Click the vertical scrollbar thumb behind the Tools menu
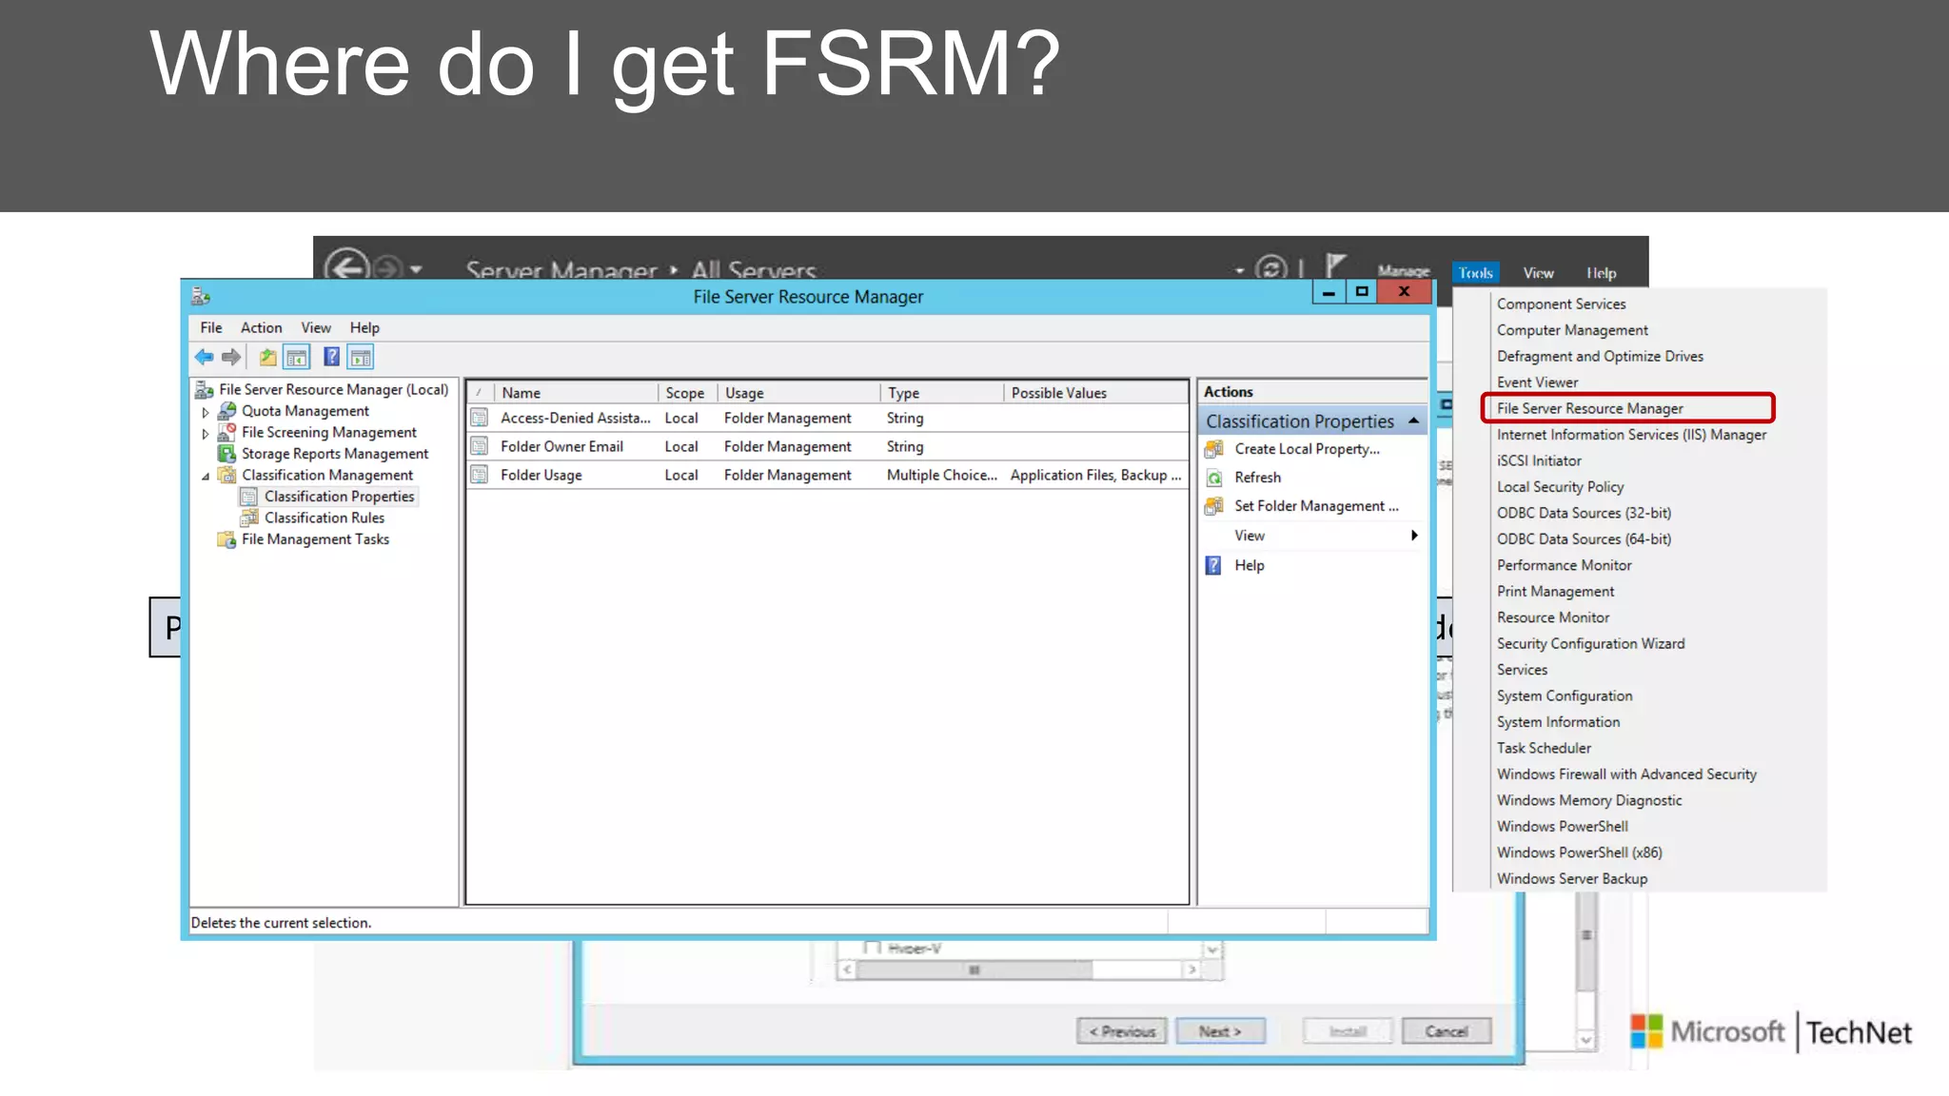Image resolution: width=1949 pixels, height=1096 pixels. (x=1585, y=942)
